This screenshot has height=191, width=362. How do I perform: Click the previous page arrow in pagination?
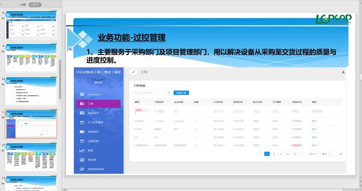[260, 154]
